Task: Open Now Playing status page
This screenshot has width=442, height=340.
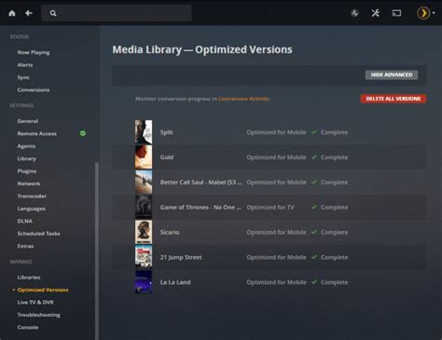Action: (34, 52)
